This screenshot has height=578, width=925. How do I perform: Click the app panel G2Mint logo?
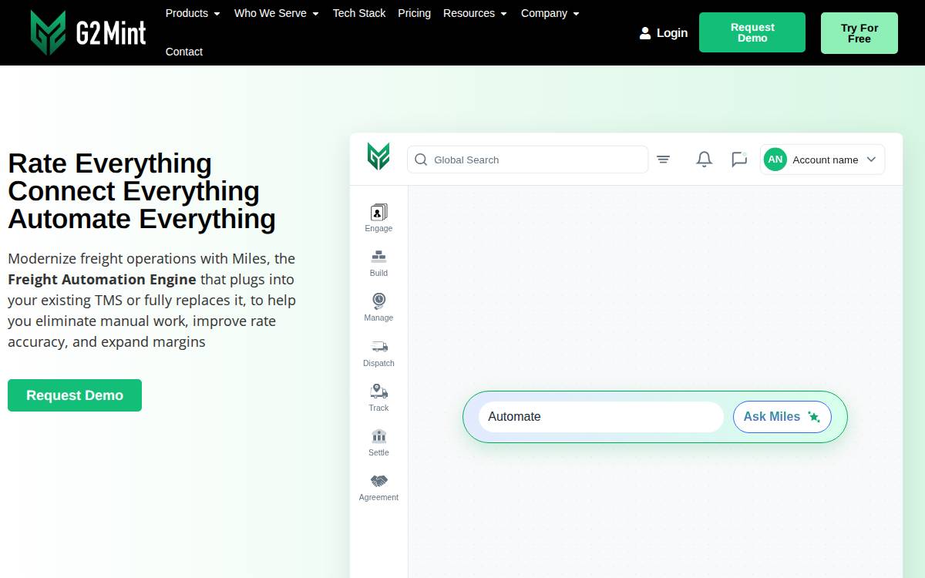point(378,156)
